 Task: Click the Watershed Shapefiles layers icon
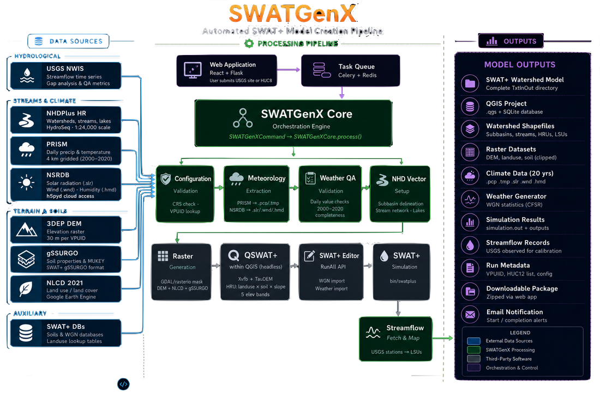[470, 130]
